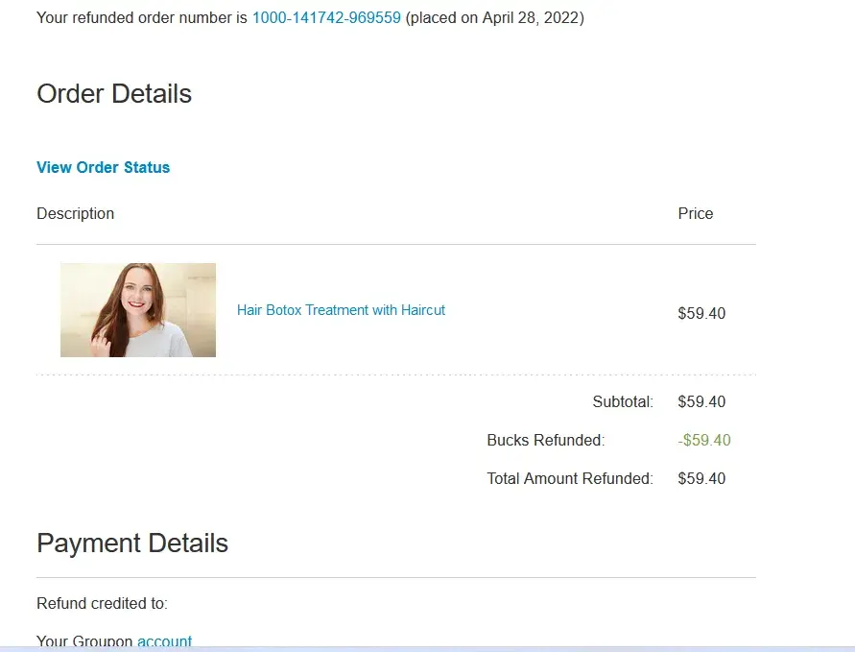Click the green -$59.40 refunded amount
Viewport: 855px width, 652px height.
(704, 440)
